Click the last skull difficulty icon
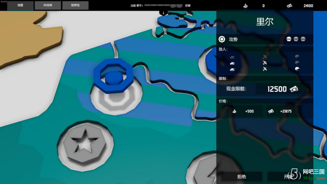This screenshot has height=184, width=327. coord(303,39)
